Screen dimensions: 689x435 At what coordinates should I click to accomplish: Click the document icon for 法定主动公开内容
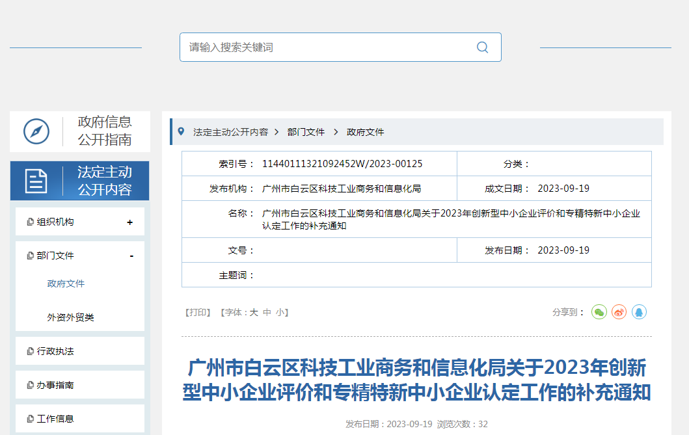[x=36, y=181]
